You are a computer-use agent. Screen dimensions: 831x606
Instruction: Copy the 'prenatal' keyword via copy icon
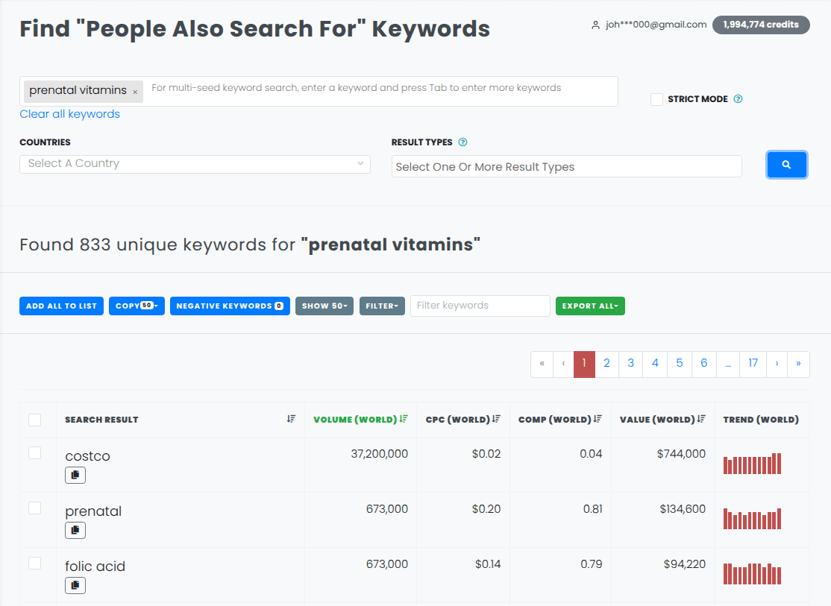75,530
